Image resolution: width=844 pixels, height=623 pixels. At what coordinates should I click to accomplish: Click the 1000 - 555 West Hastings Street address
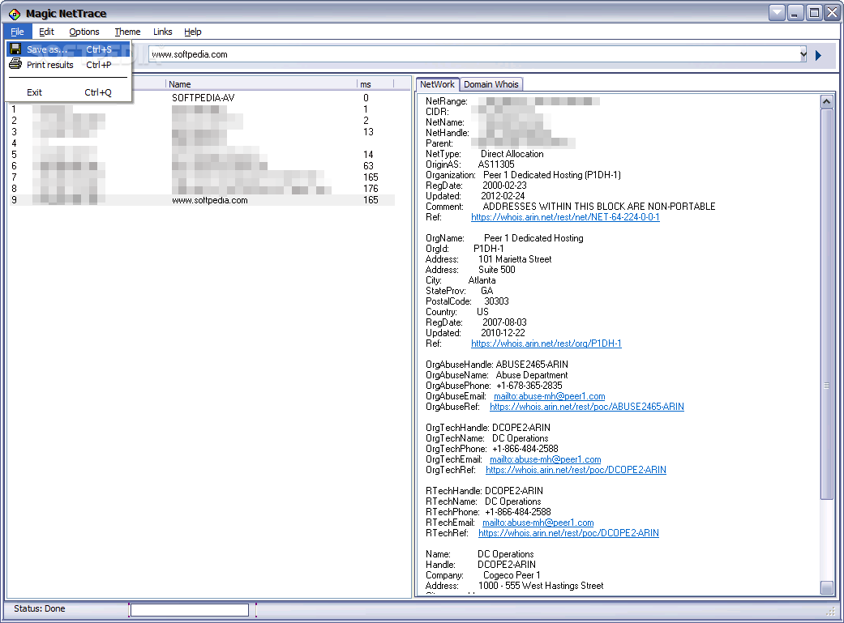tap(541, 586)
